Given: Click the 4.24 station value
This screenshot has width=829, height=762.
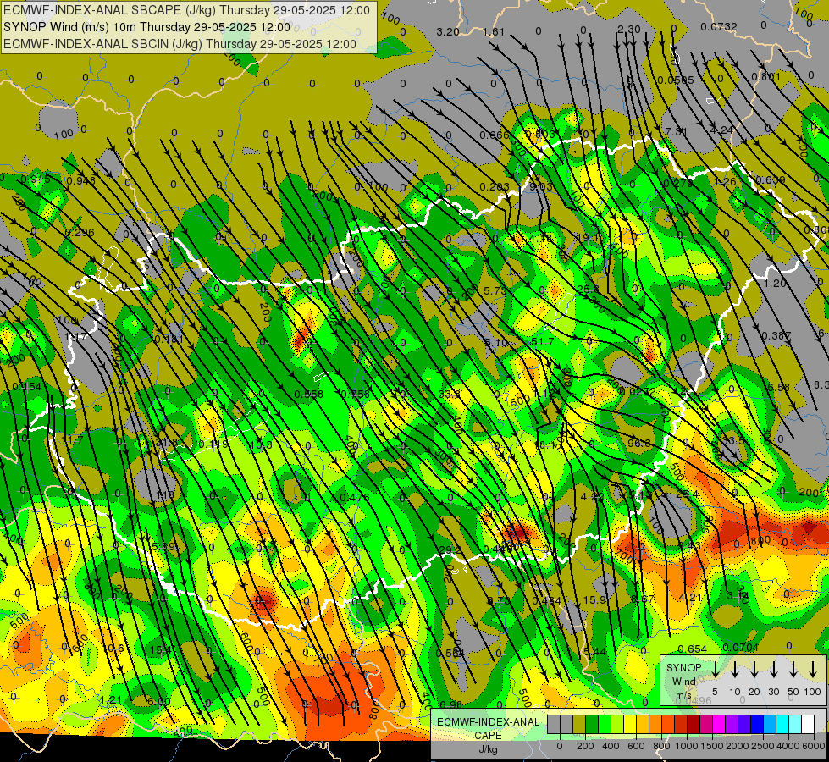Looking at the screenshot, I should tap(721, 130).
